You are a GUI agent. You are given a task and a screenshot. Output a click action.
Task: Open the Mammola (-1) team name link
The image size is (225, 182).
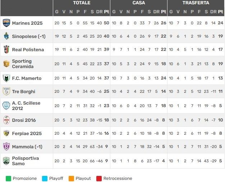coord(27,147)
